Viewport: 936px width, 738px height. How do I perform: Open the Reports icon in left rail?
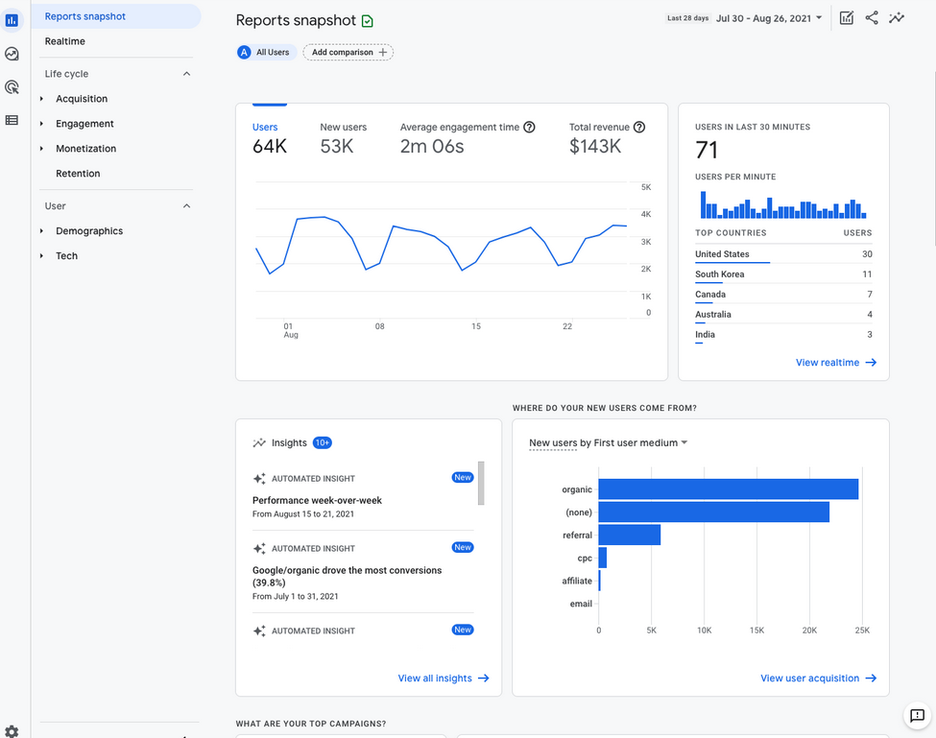pos(12,21)
